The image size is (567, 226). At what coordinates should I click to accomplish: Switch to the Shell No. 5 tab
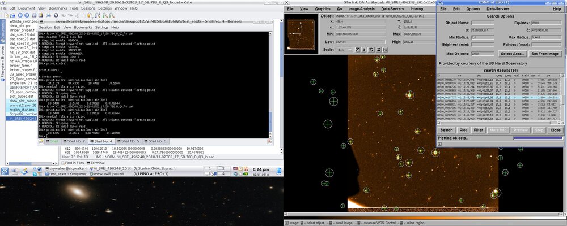click(x=128, y=141)
